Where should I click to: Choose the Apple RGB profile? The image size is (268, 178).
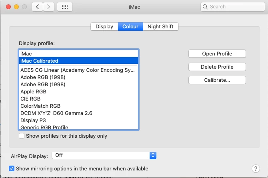click(x=79, y=91)
